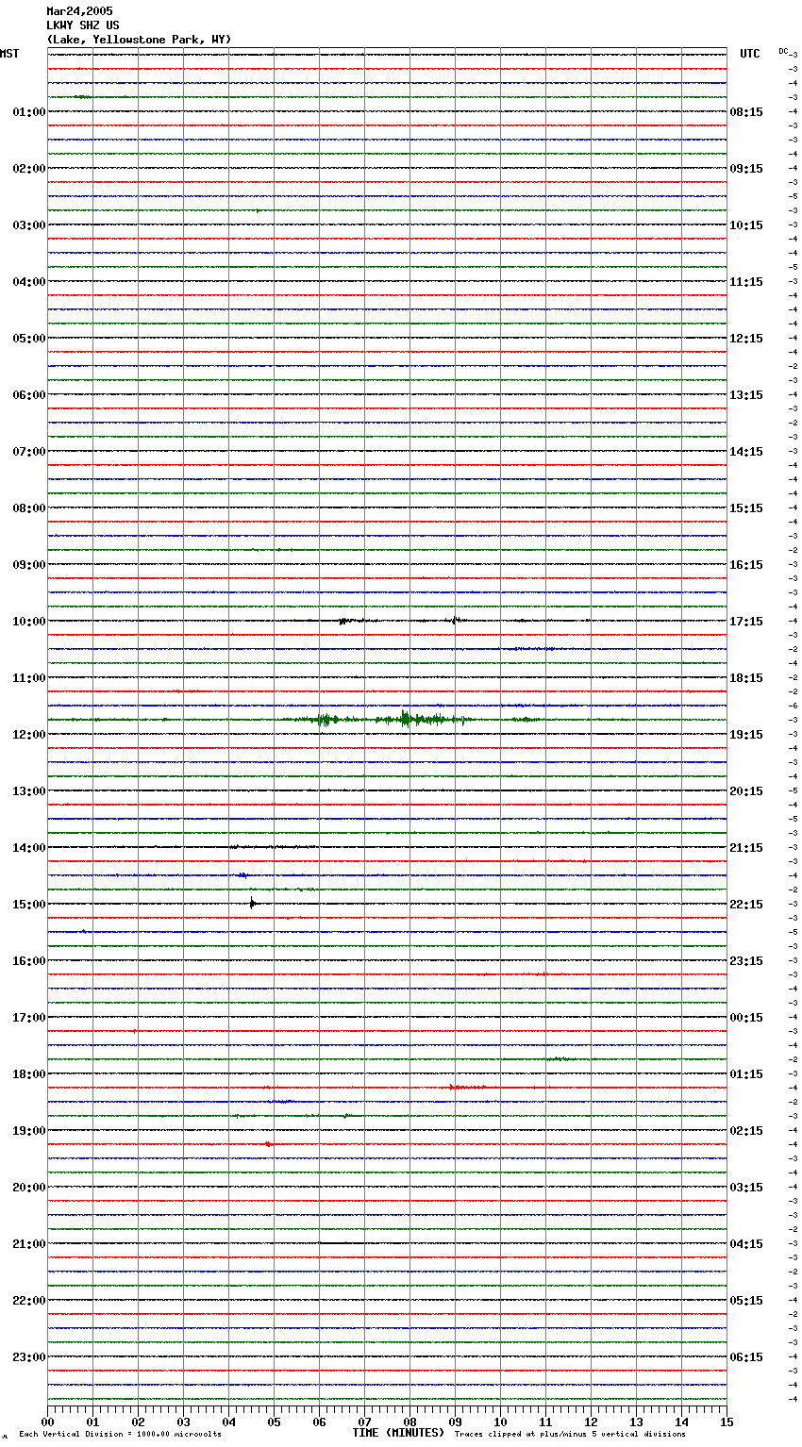
Task: Select the 01:00 MST row label
Action: click(x=29, y=112)
